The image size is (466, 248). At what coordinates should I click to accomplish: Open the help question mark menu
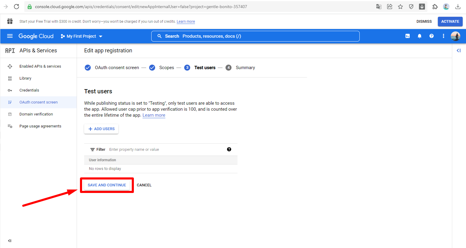point(432,36)
